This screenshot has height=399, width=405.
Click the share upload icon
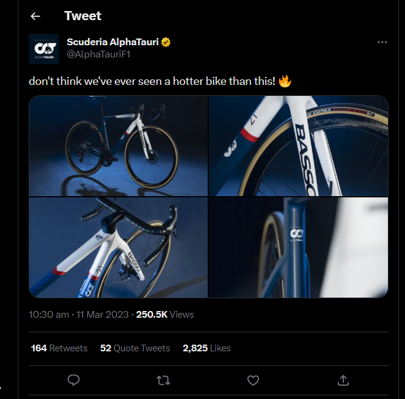pos(343,380)
